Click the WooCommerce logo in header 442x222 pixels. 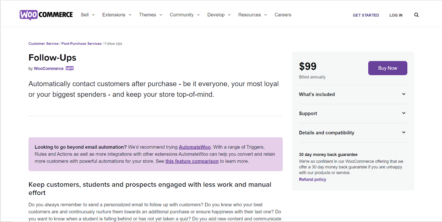pyautogui.click(x=46, y=15)
